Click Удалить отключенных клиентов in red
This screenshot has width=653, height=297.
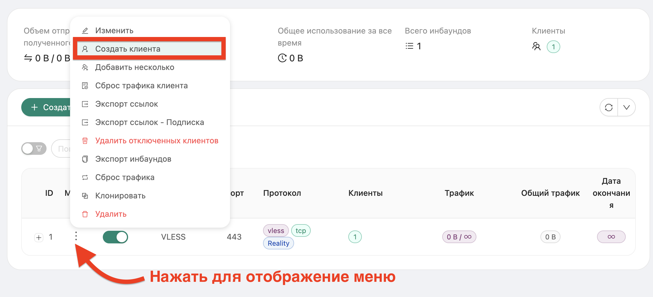157,140
